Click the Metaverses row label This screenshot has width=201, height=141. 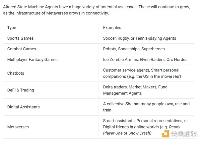[18, 127]
